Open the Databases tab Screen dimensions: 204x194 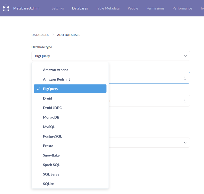[80, 8]
